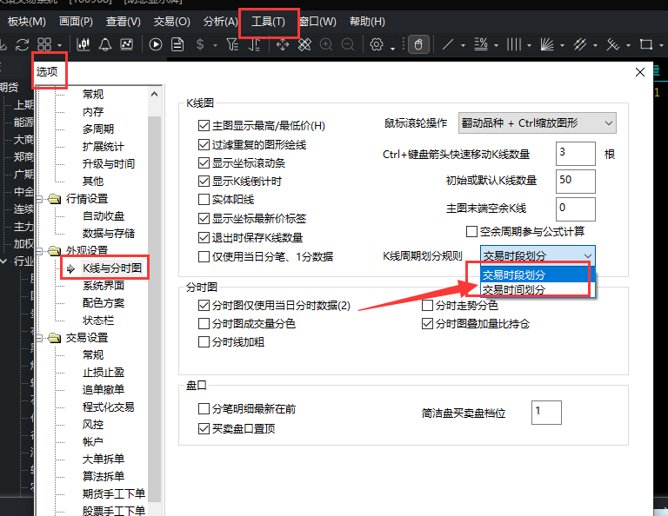Select K线与分时图 in options tree
The width and height of the screenshot is (668, 516).
(x=112, y=268)
